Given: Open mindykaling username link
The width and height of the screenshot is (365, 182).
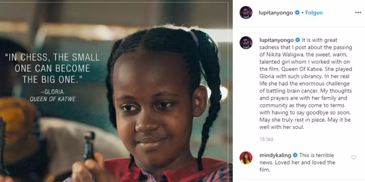Looking at the screenshot, I should 275,155.
